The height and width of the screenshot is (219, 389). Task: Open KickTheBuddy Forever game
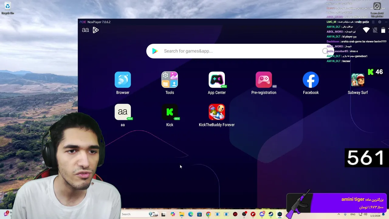tap(217, 112)
